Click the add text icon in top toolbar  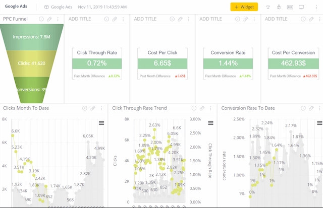click(x=267, y=7)
